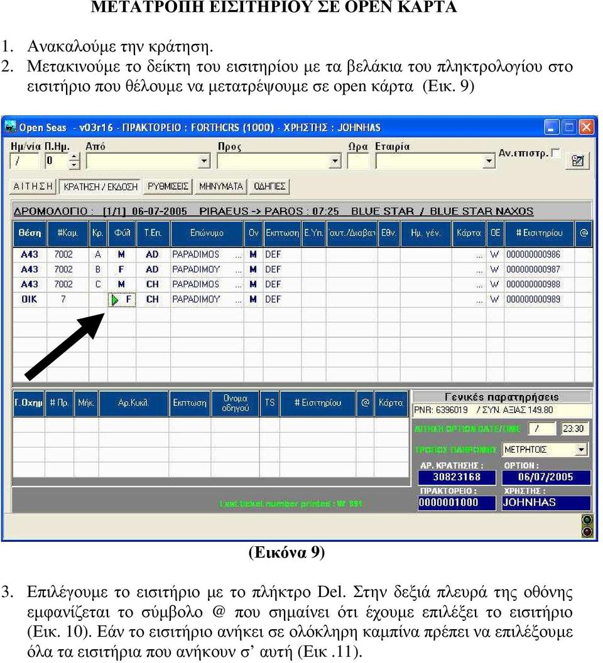Click the Ημ. γέν. column header
The image size is (603, 663).
click(426, 234)
